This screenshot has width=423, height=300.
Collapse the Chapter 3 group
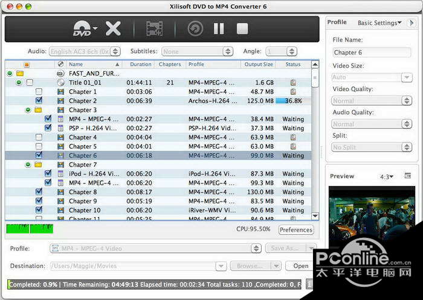tap(28, 110)
